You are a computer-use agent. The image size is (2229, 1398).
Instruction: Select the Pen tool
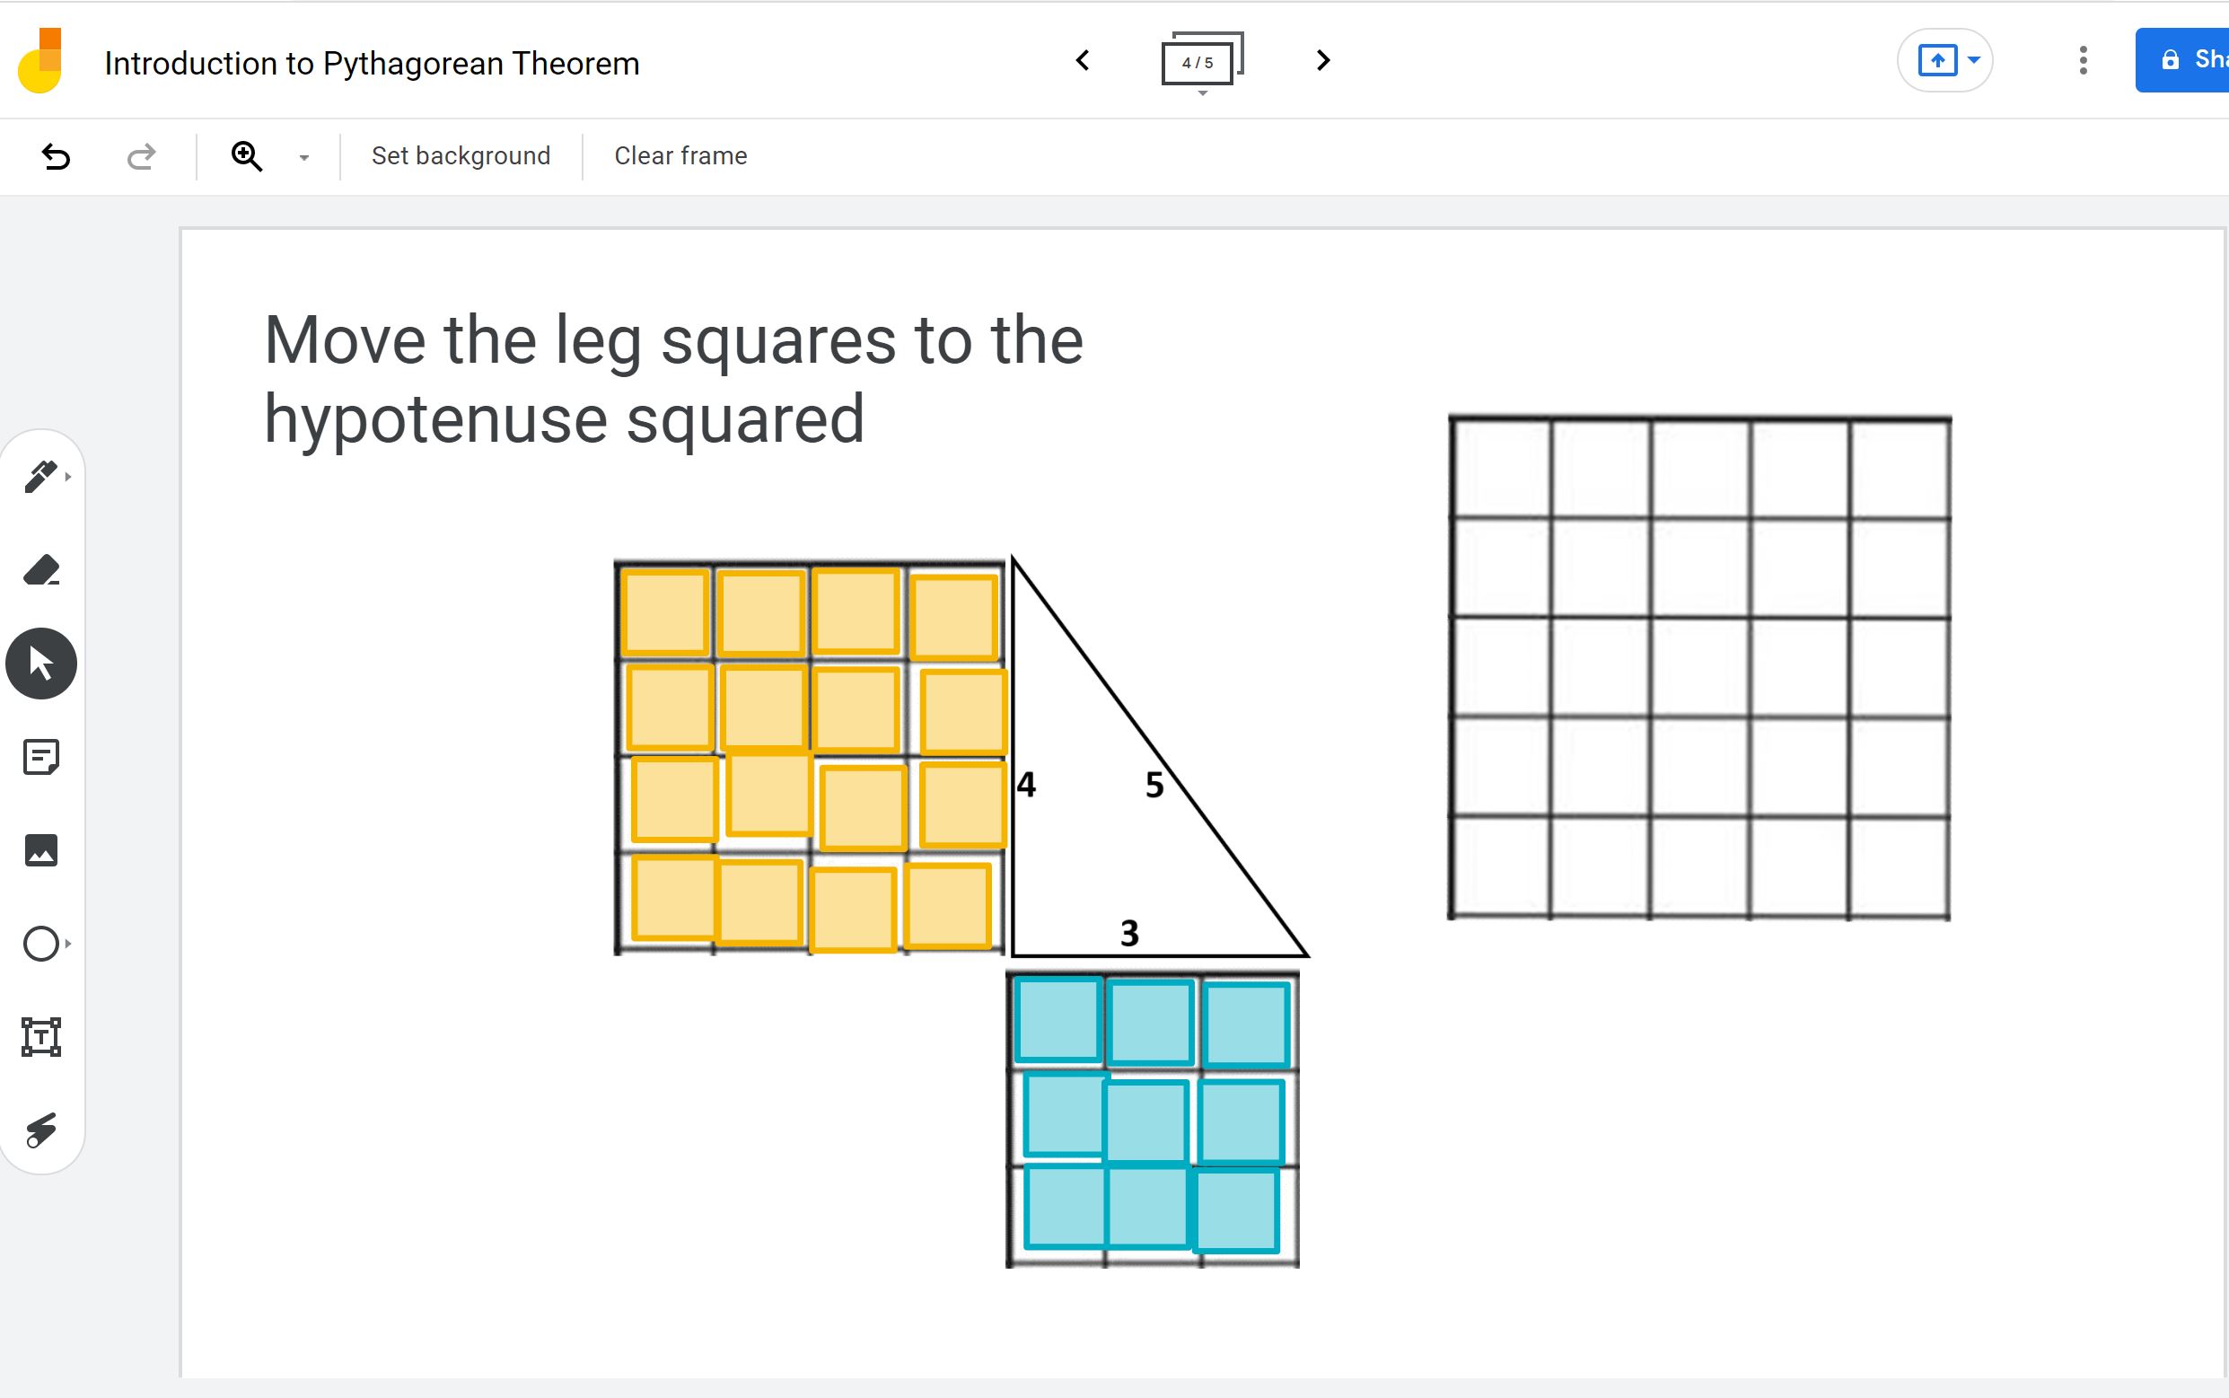(40, 476)
